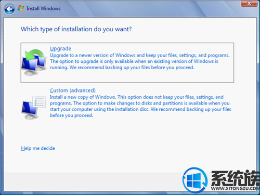Click the Custom description paragraph about new copy
This screenshot has width=260, height=195.
[x=140, y=106]
